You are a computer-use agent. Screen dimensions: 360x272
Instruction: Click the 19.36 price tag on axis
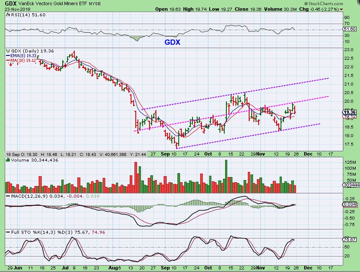coord(350,112)
